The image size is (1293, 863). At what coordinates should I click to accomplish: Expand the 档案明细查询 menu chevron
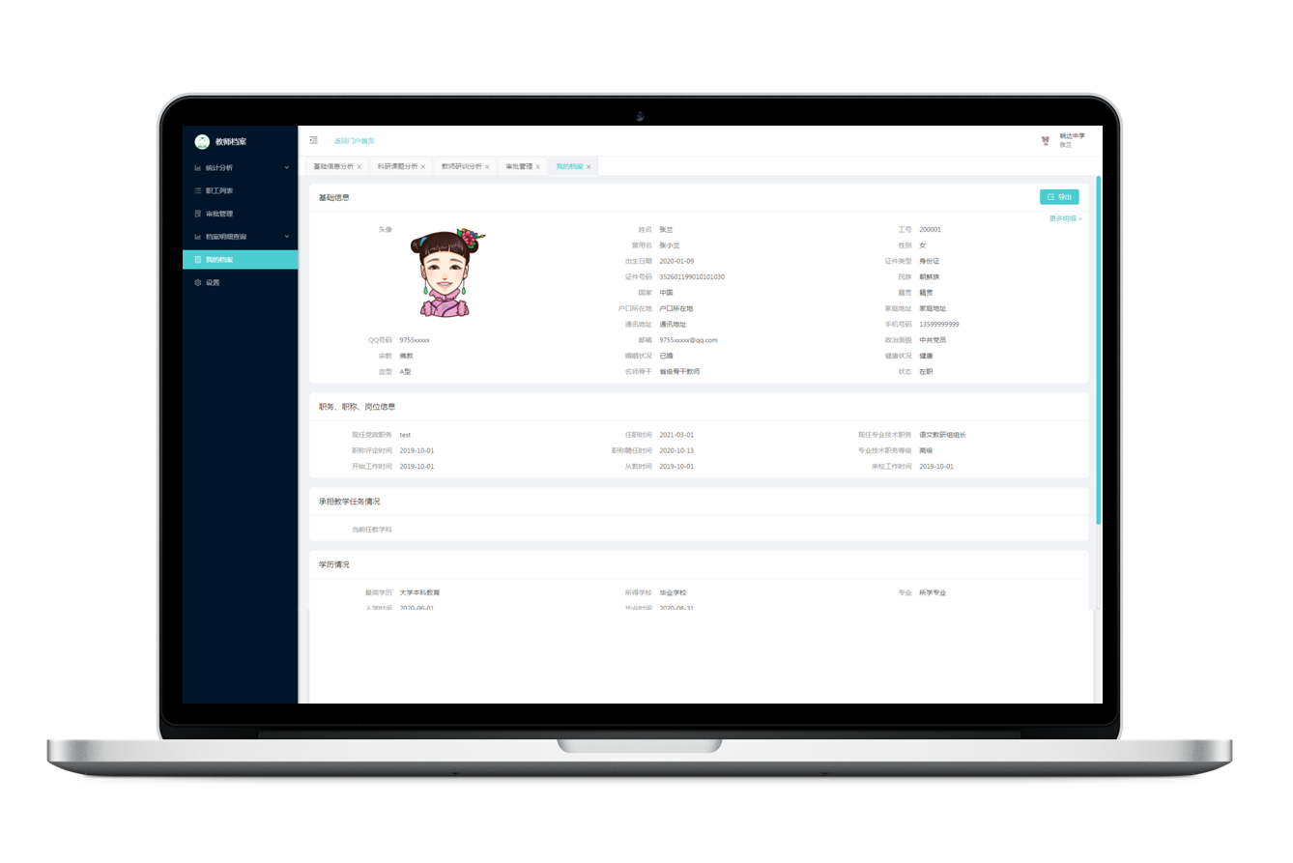coord(287,237)
